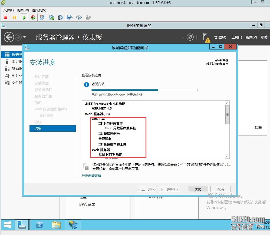Click the 取消 button in wizard

[220, 189]
